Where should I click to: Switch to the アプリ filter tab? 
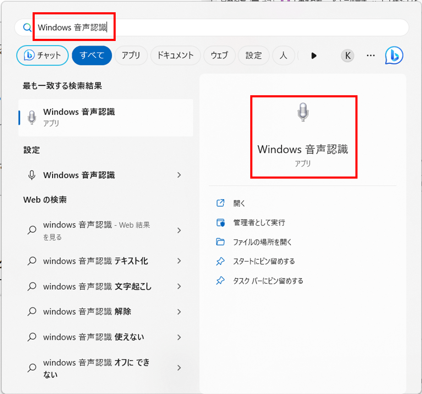coord(131,55)
